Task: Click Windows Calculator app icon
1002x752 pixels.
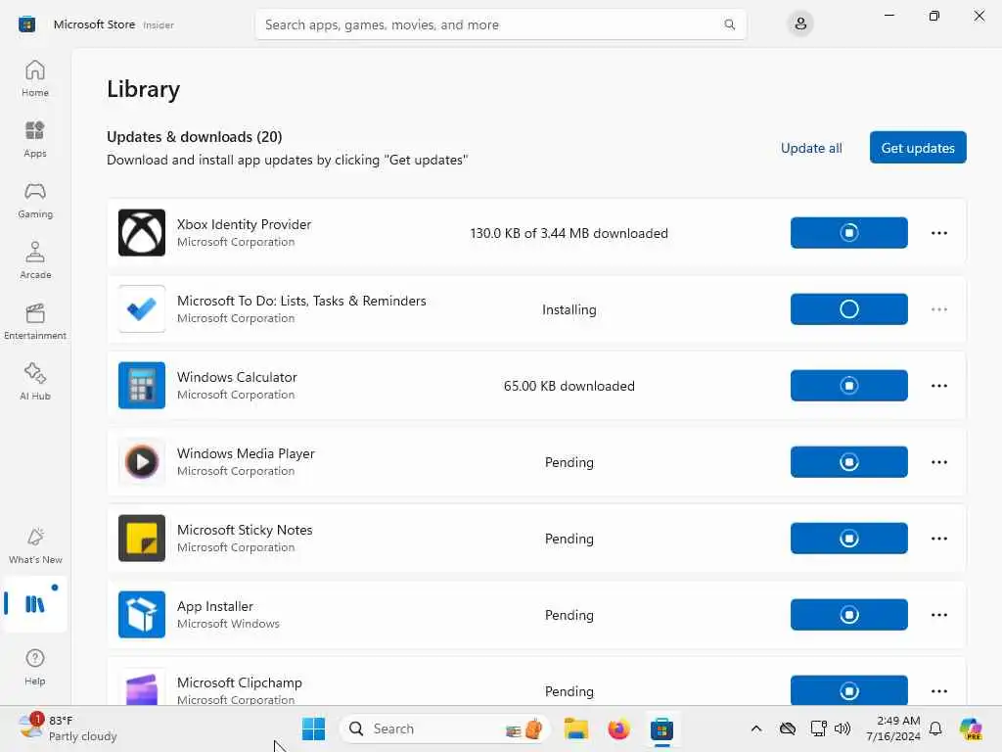Action: pyautogui.click(x=142, y=386)
